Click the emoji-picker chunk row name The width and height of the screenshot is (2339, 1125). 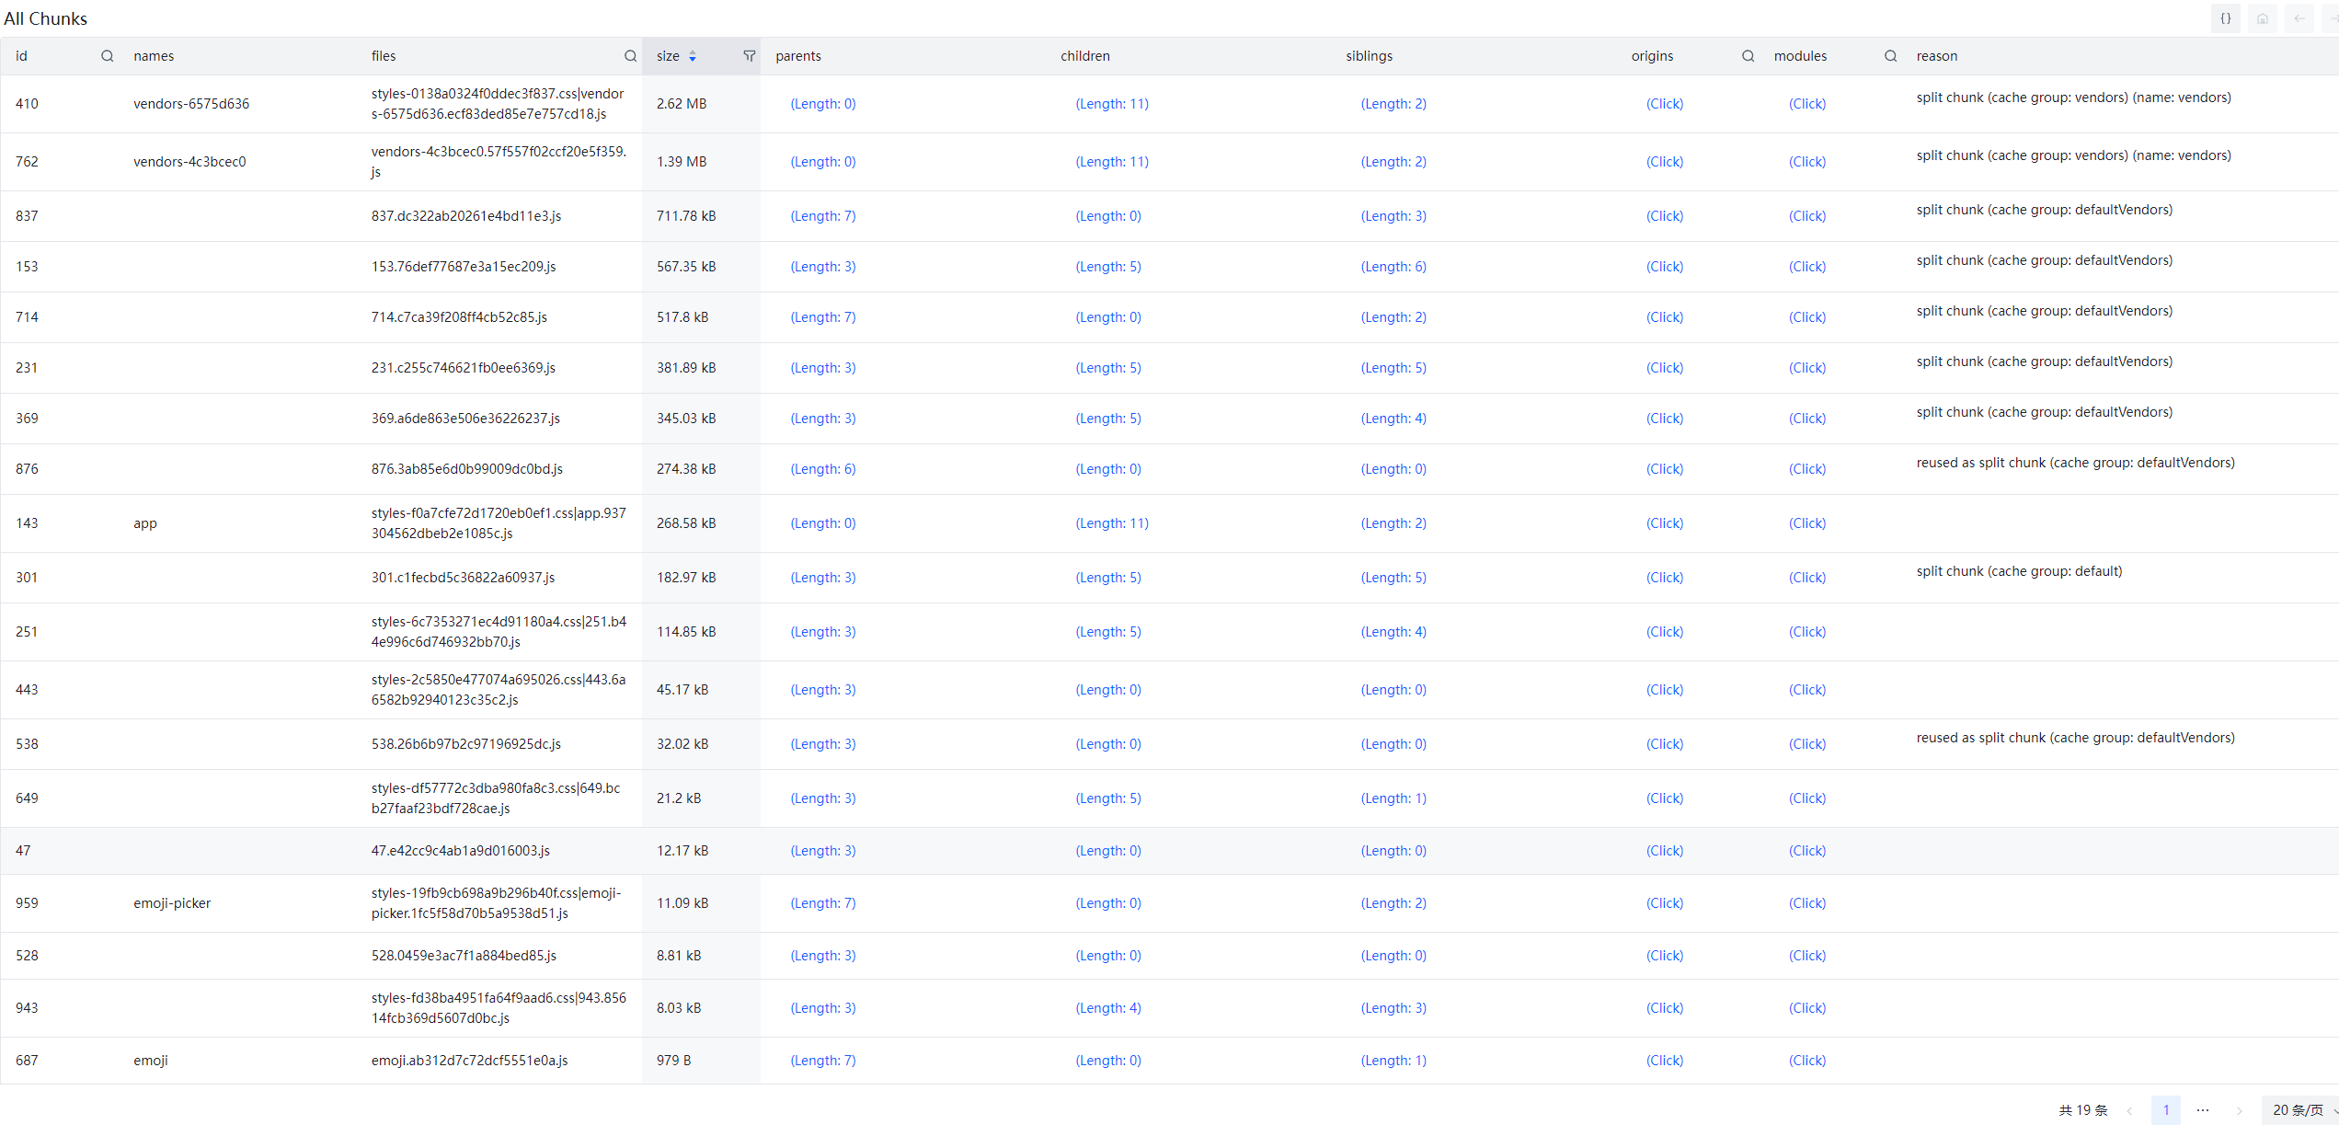pos(172,903)
